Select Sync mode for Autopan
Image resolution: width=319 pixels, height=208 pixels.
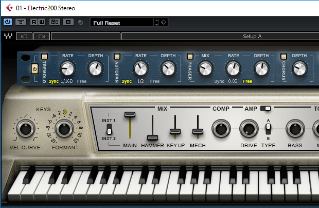click(127, 81)
